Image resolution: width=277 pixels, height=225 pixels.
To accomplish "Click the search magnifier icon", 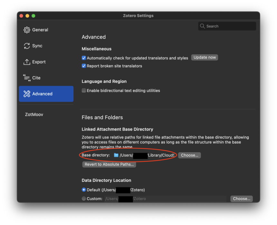I will (x=202, y=26).
